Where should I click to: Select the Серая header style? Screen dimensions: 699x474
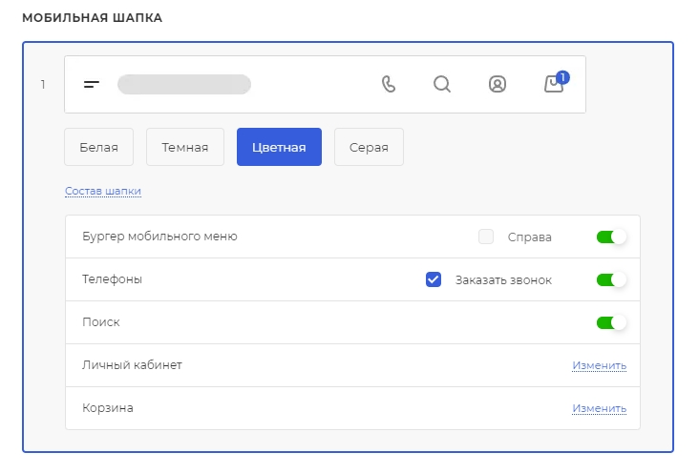tap(370, 147)
